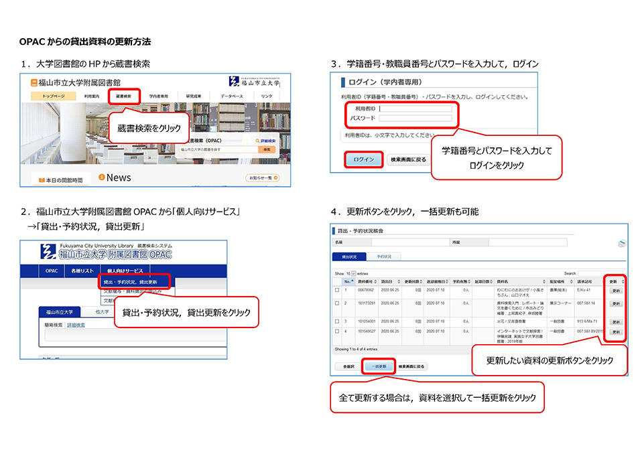Click material number 101173291 cell
This screenshot has width=638, height=456.
[367, 303]
